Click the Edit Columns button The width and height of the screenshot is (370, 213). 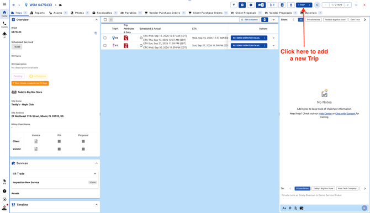(250, 19)
